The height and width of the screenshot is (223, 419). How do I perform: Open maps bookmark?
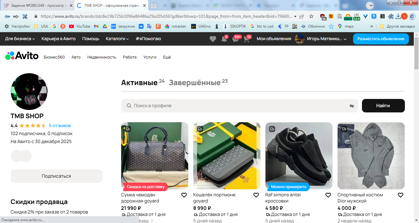coord(346,26)
